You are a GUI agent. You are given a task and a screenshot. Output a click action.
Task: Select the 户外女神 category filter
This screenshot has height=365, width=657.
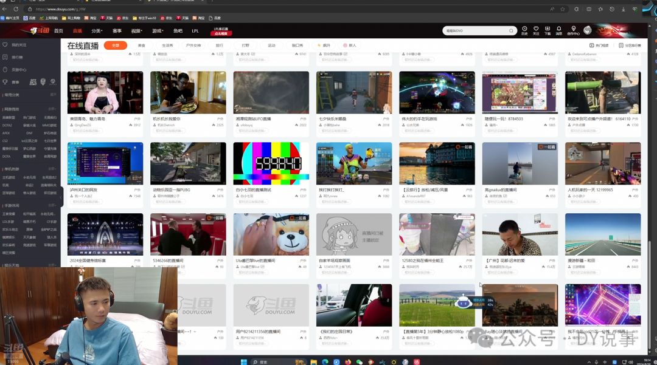193,45
